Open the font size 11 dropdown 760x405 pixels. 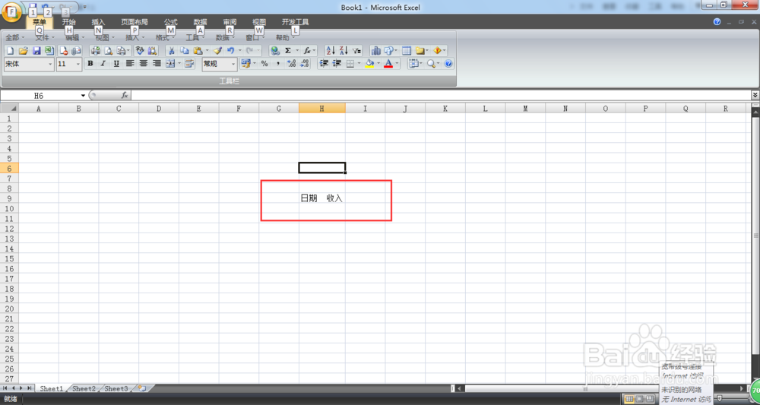(78, 64)
